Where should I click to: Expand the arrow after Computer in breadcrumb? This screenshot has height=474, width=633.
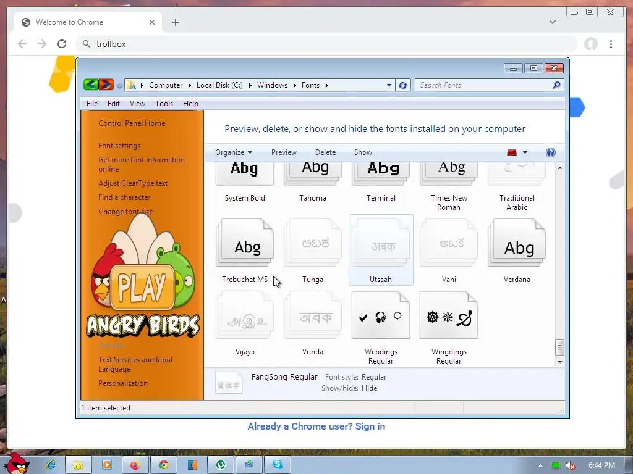click(x=190, y=85)
